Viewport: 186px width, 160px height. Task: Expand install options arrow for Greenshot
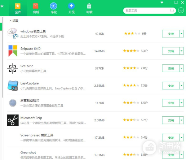click(x=181, y=155)
